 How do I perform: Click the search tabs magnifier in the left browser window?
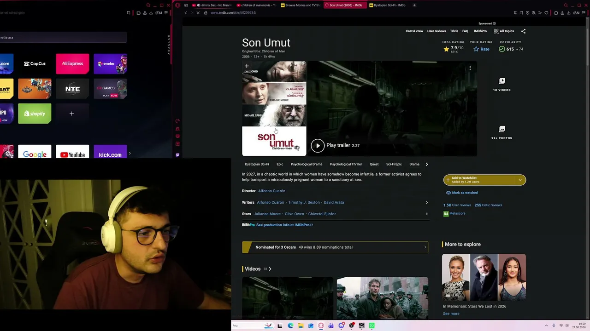[x=148, y=5]
